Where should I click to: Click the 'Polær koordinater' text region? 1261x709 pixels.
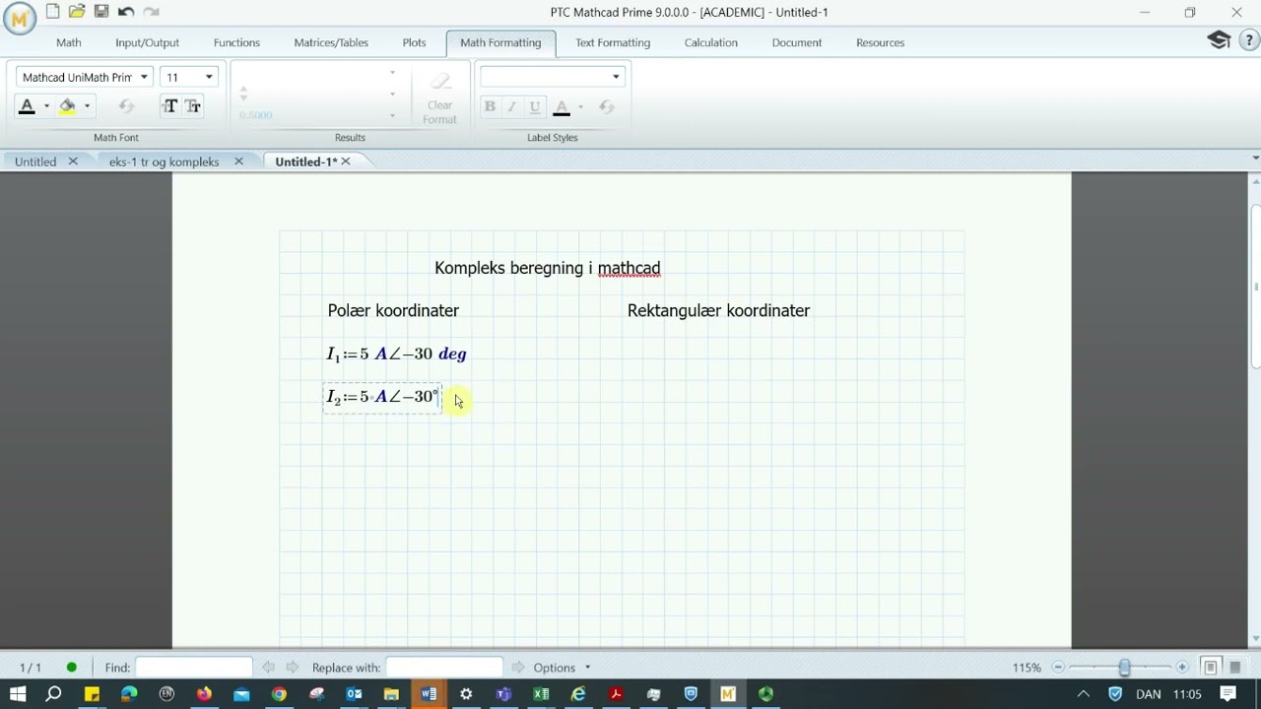click(393, 310)
